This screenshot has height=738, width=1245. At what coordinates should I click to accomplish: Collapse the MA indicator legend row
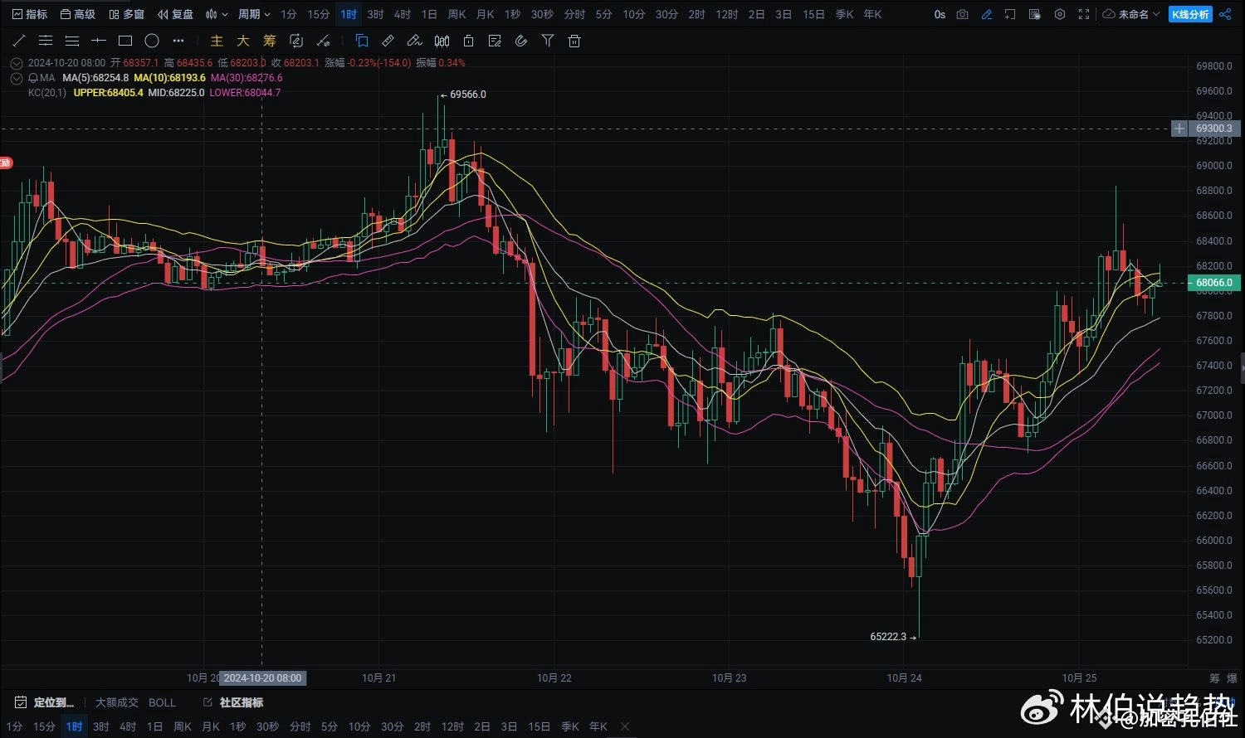pyautogui.click(x=17, y=78)
